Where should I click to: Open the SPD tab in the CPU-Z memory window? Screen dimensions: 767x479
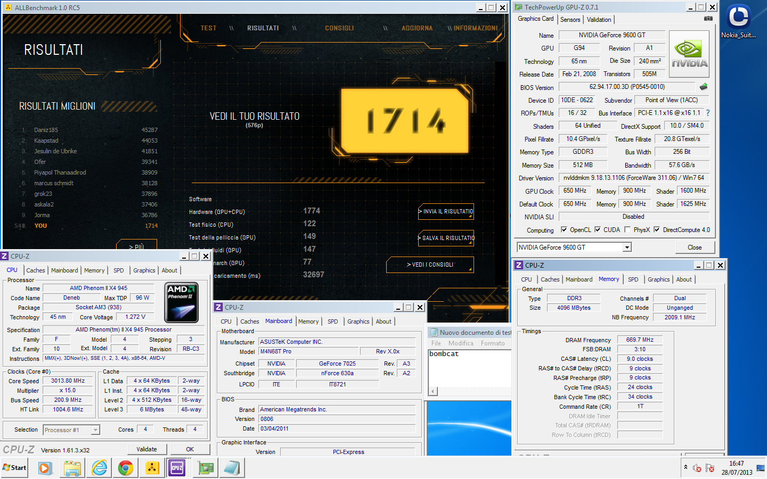[633, 279]
